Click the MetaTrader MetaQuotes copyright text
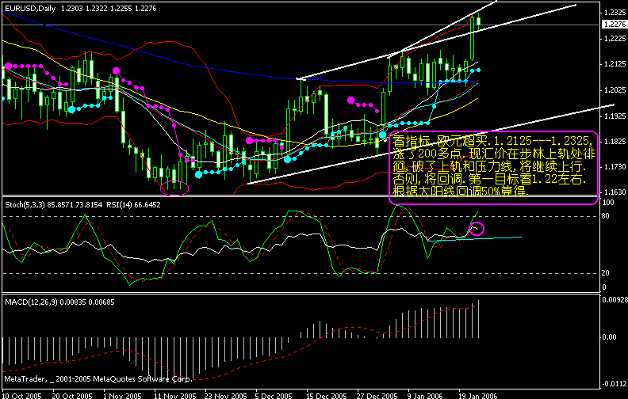The width and height of the screenshot is (628, 399). [x=98, y=378]
